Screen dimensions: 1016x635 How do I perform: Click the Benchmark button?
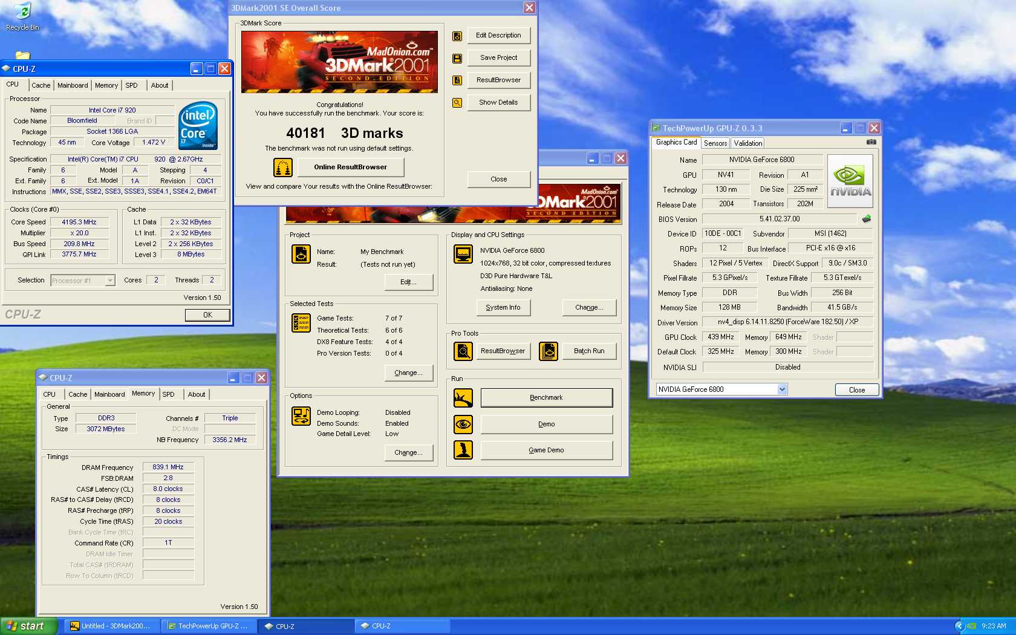pyautogui.click(x=546, y=398)
